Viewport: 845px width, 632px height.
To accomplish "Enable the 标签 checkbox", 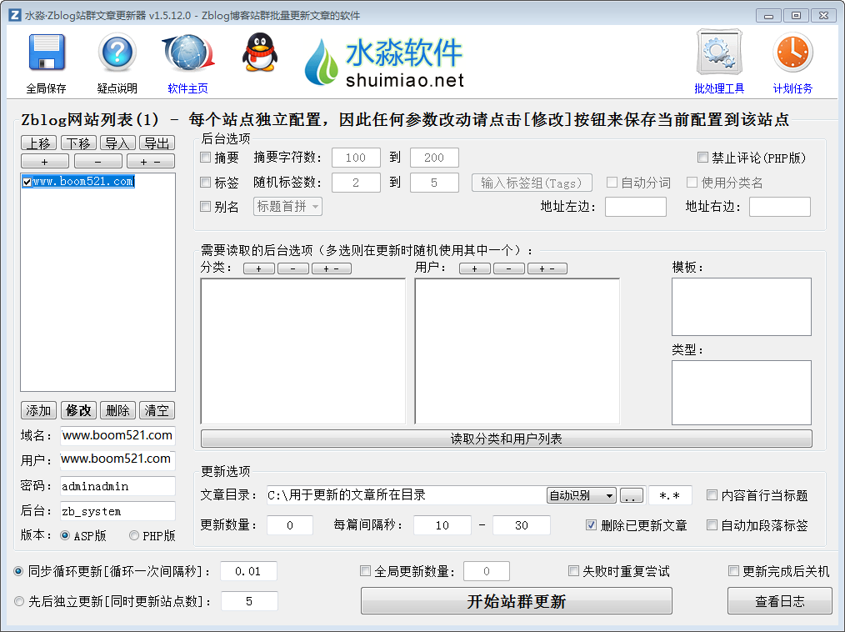I will point(205,183).
